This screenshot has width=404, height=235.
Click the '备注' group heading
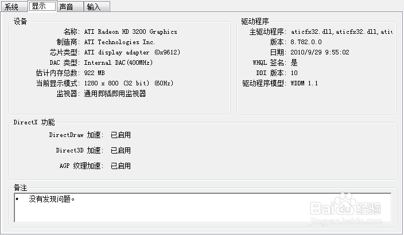click(x=20, y=187)
